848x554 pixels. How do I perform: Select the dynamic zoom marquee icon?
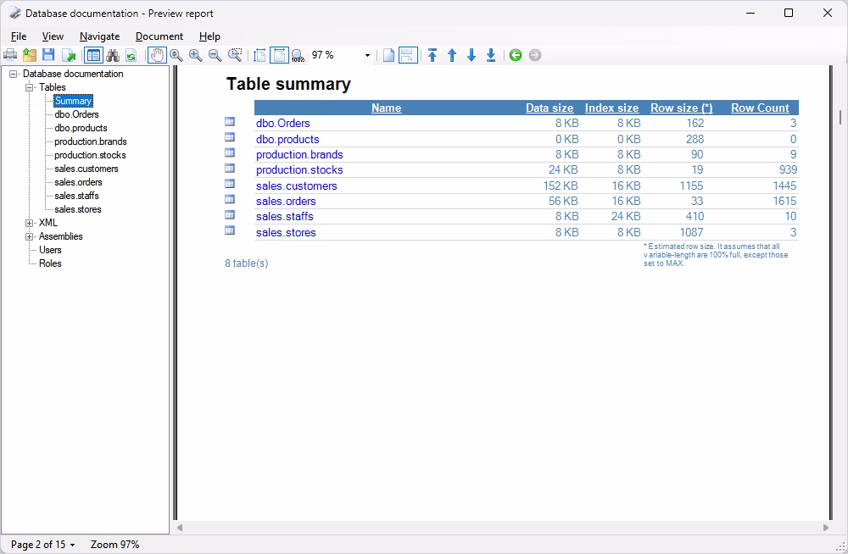[x=235, y=55]
